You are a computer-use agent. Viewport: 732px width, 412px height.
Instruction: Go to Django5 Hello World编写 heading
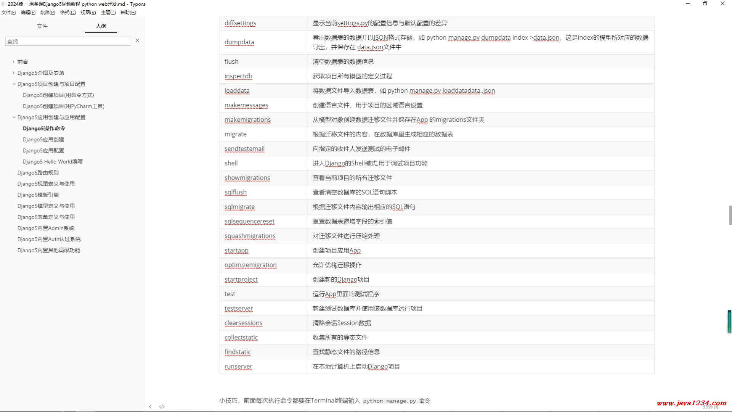pyautogui.click(x=53, y=161)
